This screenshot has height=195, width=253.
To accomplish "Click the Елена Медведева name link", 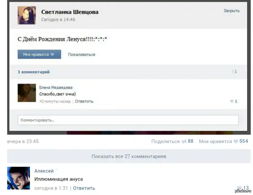I will click(x=56, y=87).
